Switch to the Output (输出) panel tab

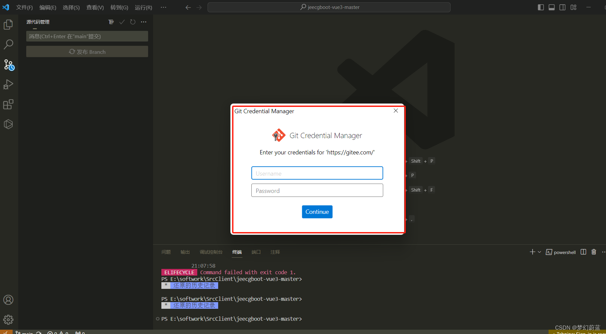coord(185,252)
